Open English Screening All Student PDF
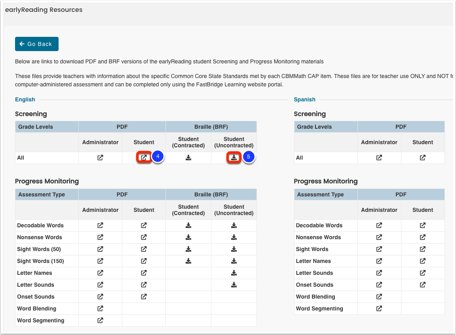 pos(144,158)
